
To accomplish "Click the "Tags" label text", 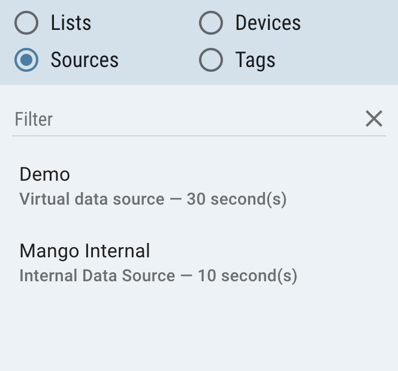I will tap(255, 60).
